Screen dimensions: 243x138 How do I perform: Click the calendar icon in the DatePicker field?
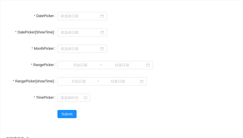click(102, 16)
